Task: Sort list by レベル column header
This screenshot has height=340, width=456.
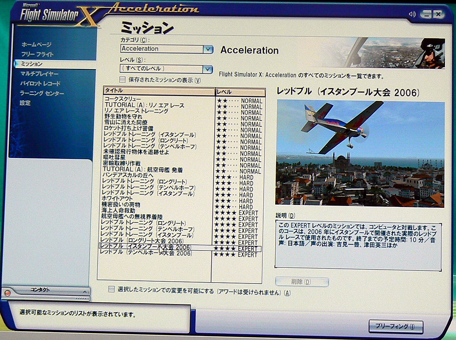Action: 240,92
